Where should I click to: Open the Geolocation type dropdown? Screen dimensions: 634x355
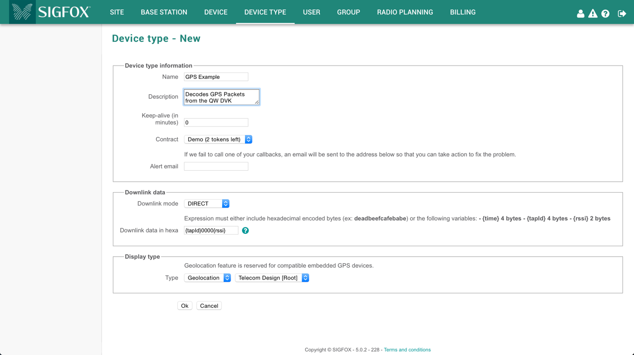[207, 278]
